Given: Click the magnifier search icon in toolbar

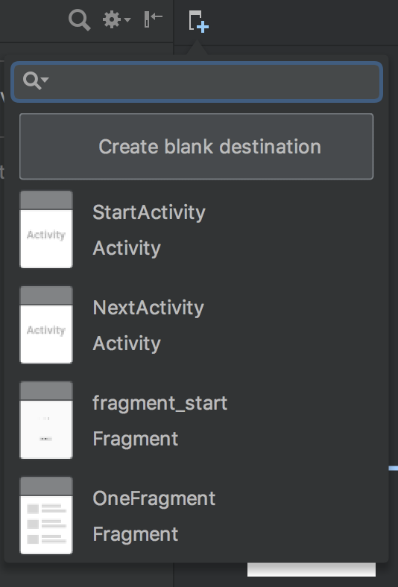Looking at the screenshot, I should point(79,20).
